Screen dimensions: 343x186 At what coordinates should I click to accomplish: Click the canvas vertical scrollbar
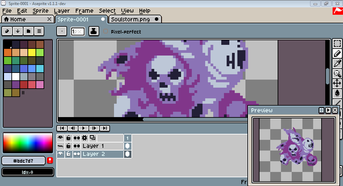pyautogui.click(x=328, y=76)
